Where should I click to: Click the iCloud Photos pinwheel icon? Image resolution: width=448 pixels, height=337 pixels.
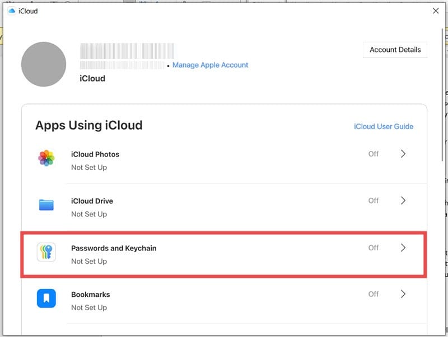pos(46,158)
